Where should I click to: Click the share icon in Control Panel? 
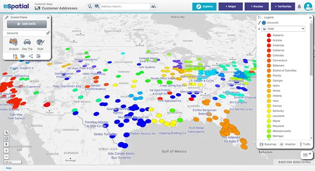point(31,56)
